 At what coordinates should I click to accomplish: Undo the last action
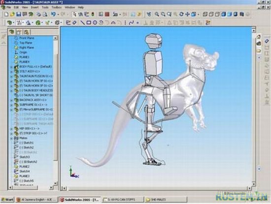point(53,14)
